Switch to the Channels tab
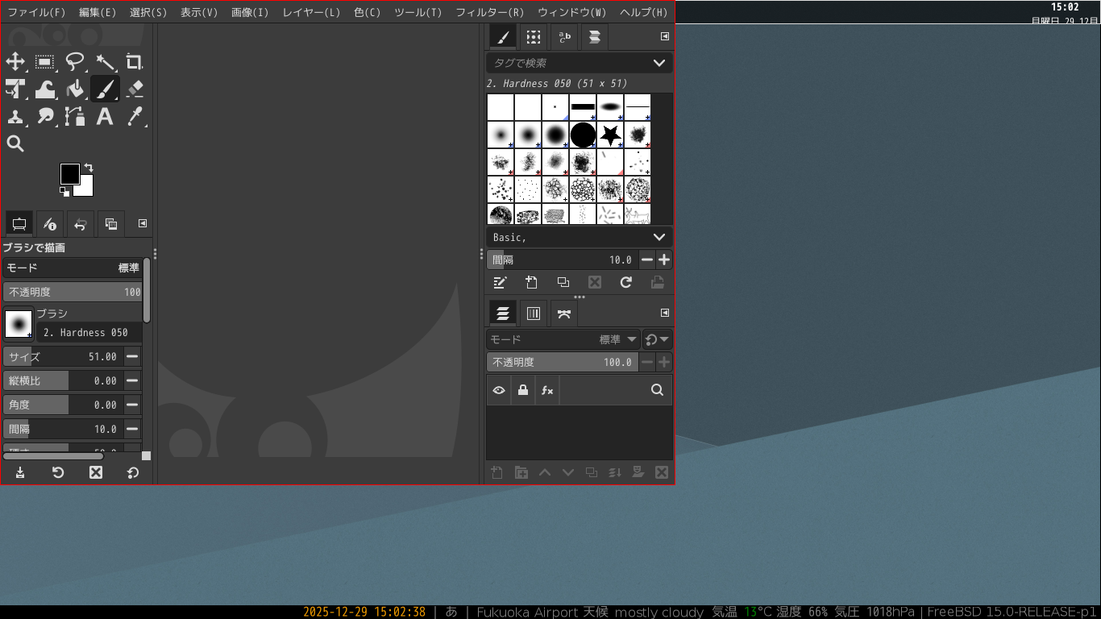 pyautogui.click(x=533, y=313)
